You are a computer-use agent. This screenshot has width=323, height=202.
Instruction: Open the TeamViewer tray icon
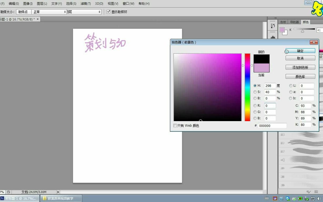tap(287, 199)
